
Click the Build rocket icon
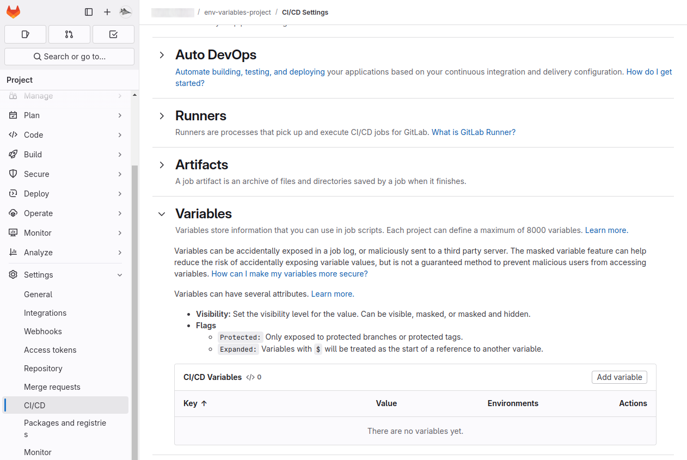tap(13, 155)
